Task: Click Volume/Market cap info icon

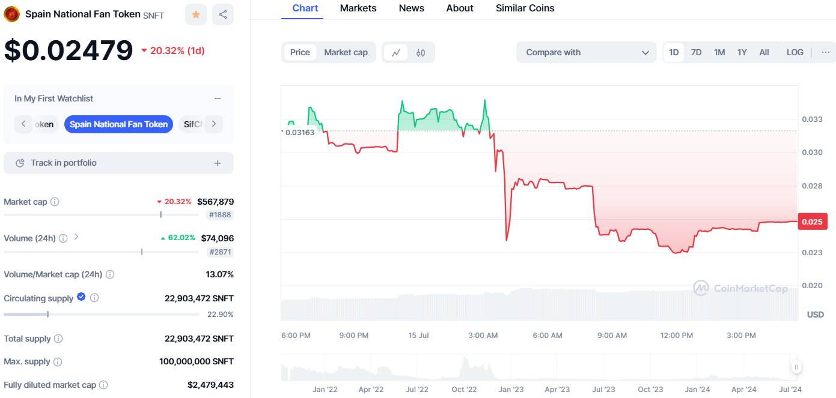Action: coord(110,274)
